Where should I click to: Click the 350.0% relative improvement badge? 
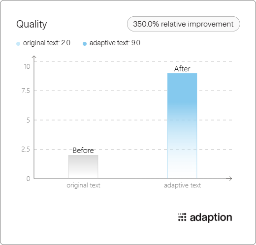pyautogui.click(x=183, y=24)
